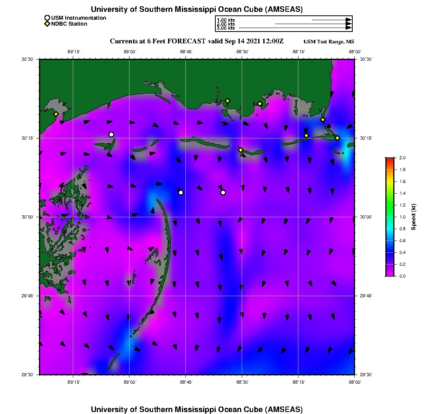Click the Speed (kt) colorbar axis label
Viewport: 433px width, 414px height.
click(414, 217)
